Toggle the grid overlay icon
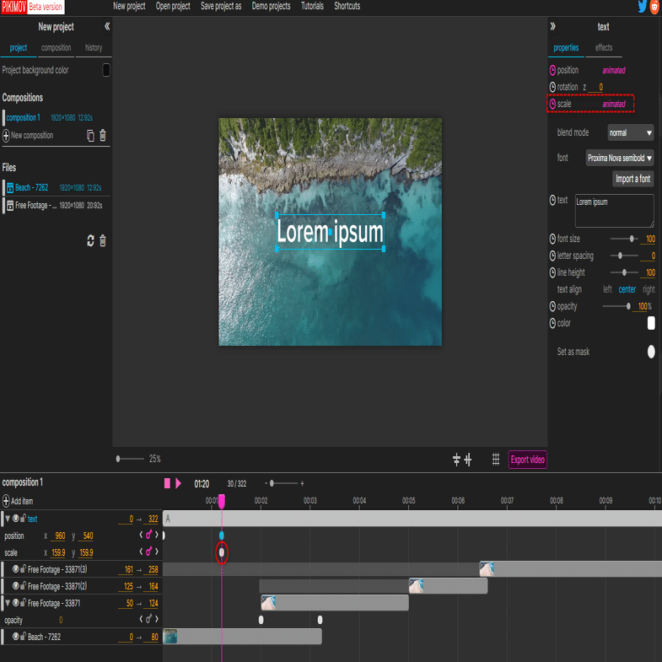 click(496, 460)
